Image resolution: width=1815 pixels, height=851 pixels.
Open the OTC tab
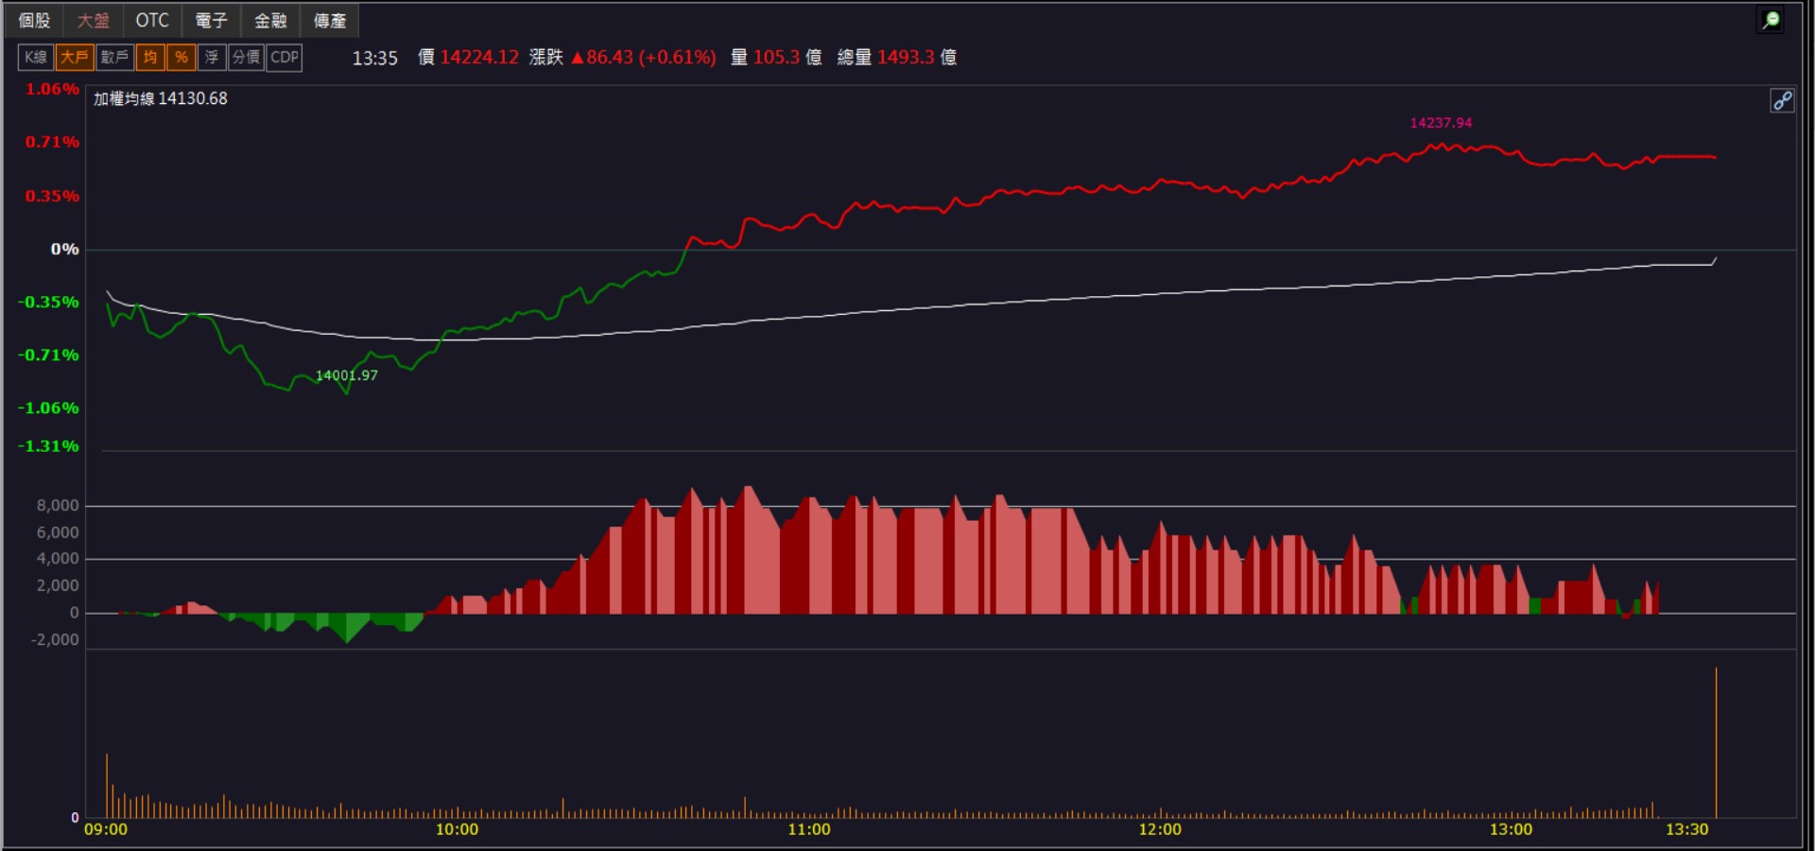(152, 20)
